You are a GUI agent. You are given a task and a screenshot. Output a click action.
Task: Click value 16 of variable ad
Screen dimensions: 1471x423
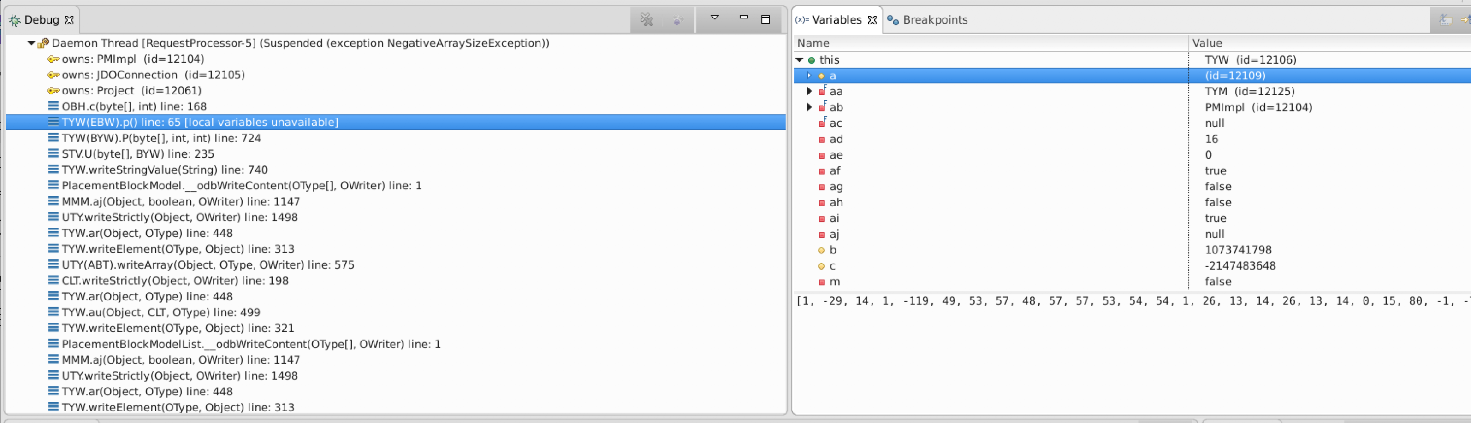pyautogui.click(x=1211, y=139)
